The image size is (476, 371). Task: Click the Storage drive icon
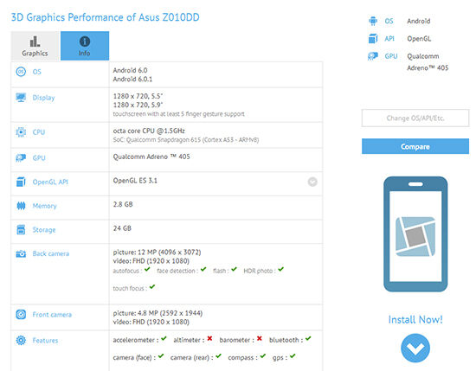21,230
